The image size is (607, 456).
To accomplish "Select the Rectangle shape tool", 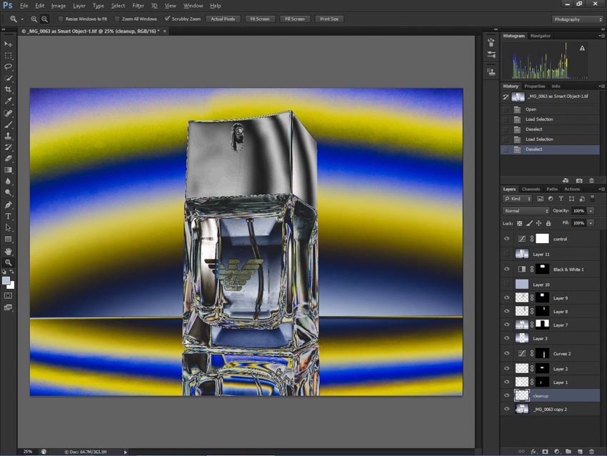I will [x=8, y=239].
